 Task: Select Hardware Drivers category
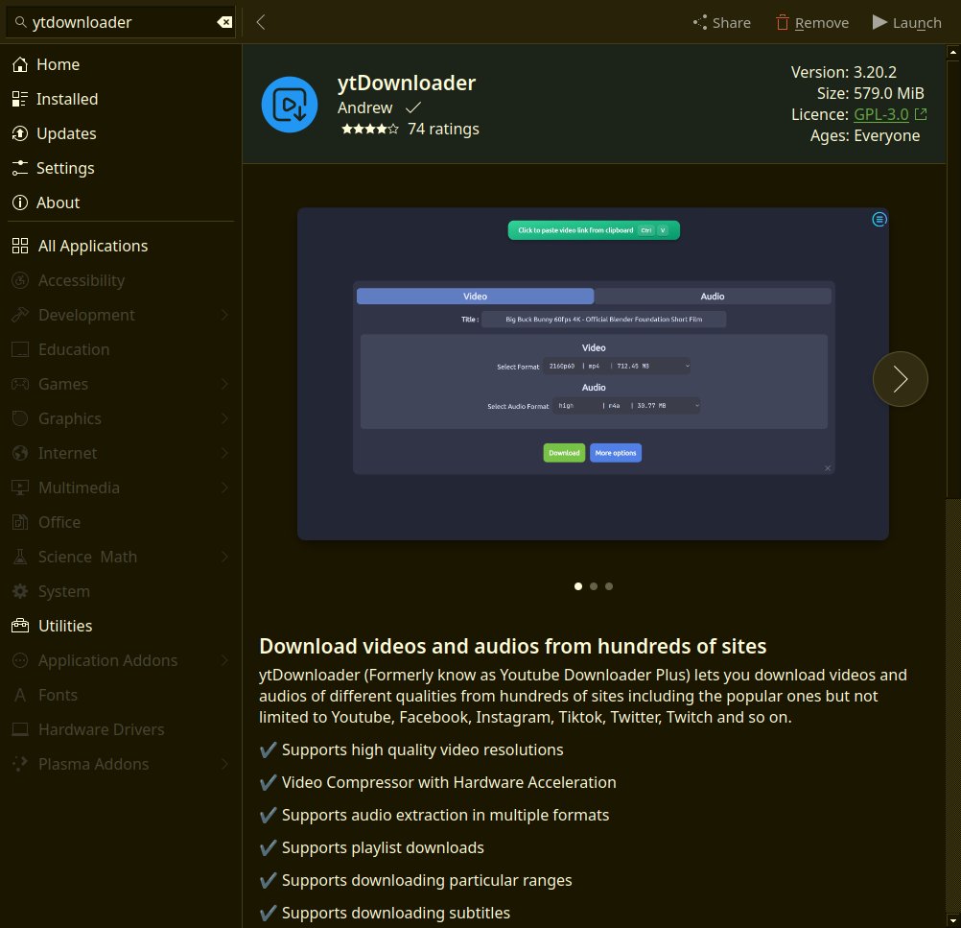[x=121, y=729]
